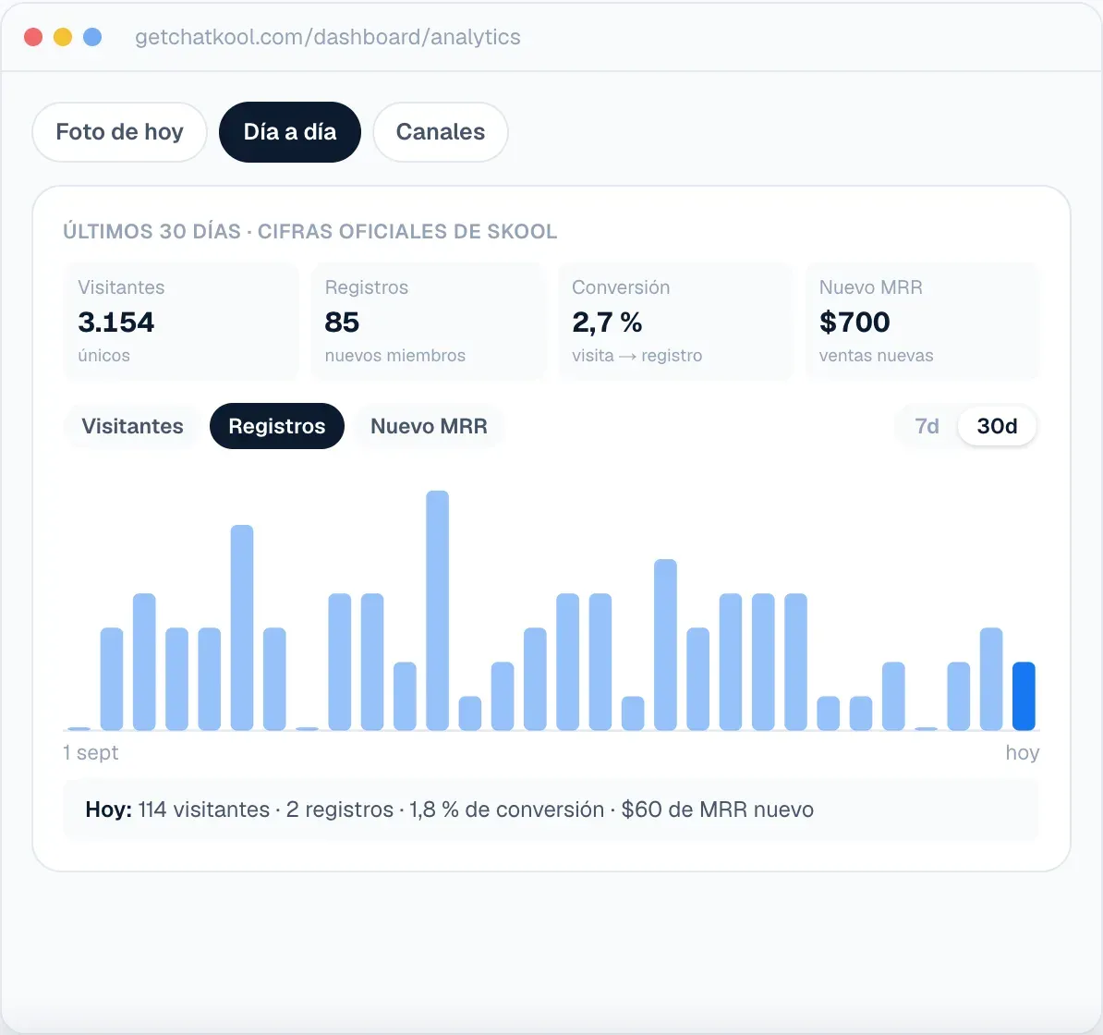
Task: Click the Nuevo MRR $700 stat card
Action: point(922,322)
